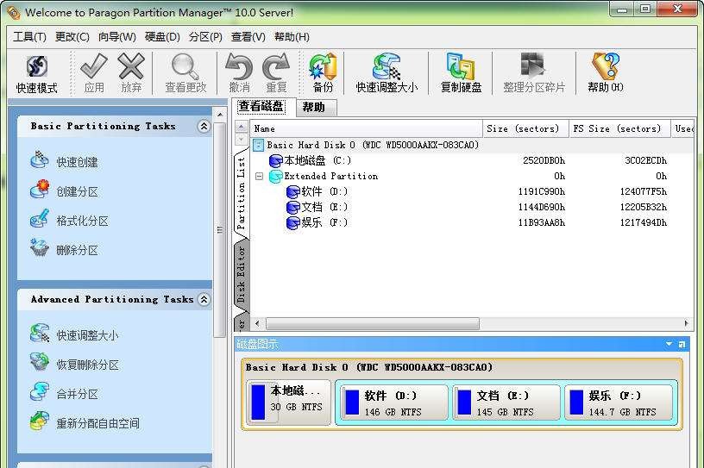Click FS size value 3C02ECDh for C:
704x468 pixels.
tap(645, 160)
